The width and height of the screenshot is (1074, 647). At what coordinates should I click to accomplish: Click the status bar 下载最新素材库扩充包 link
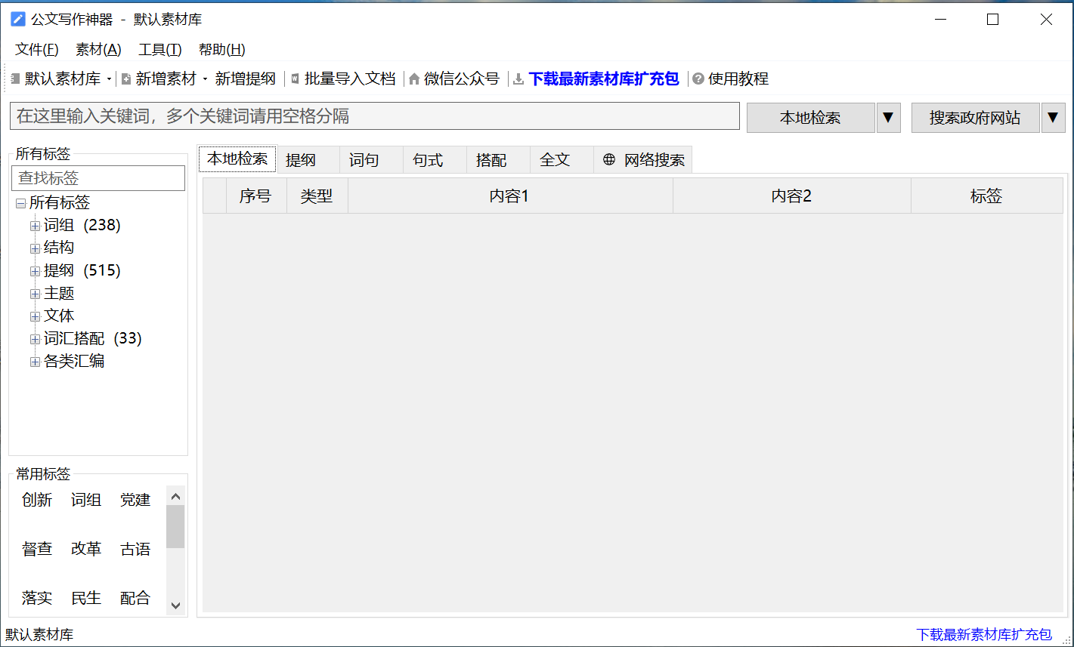(x=983, y=635)
